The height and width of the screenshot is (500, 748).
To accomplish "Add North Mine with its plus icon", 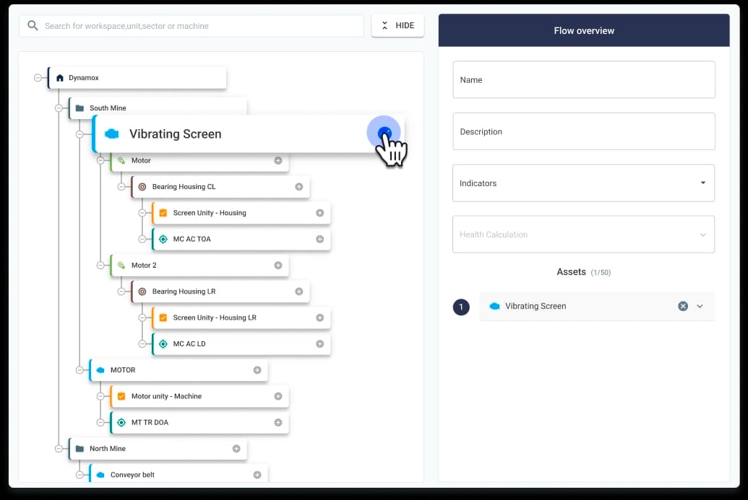I will pos(236,449).
